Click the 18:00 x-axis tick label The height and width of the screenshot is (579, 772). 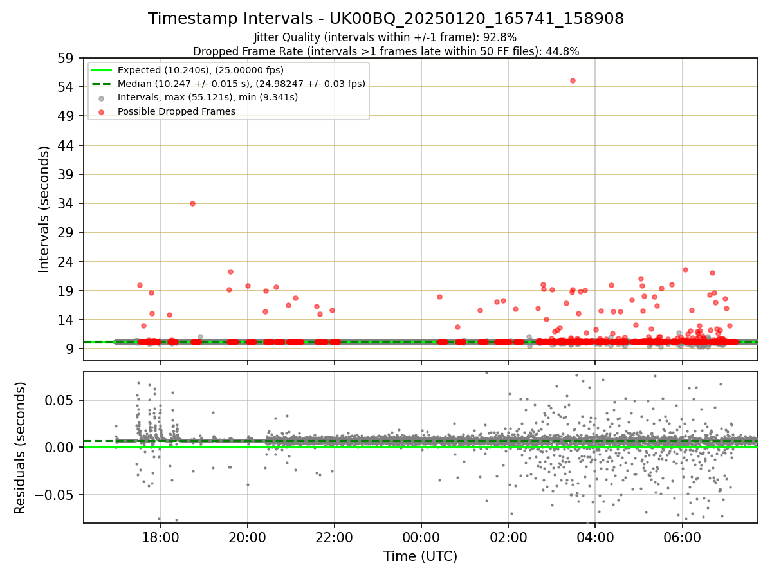[160, 537]
